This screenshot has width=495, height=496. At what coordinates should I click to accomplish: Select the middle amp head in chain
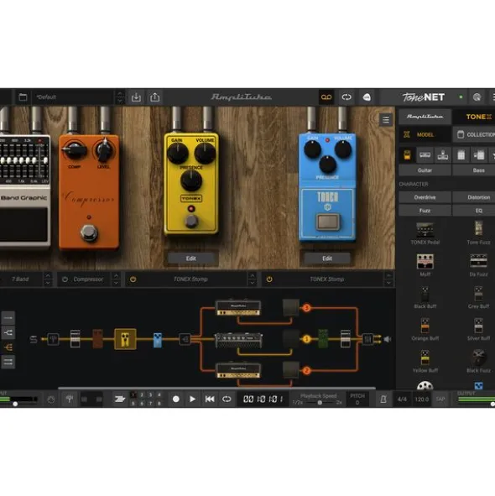point(238,341)
